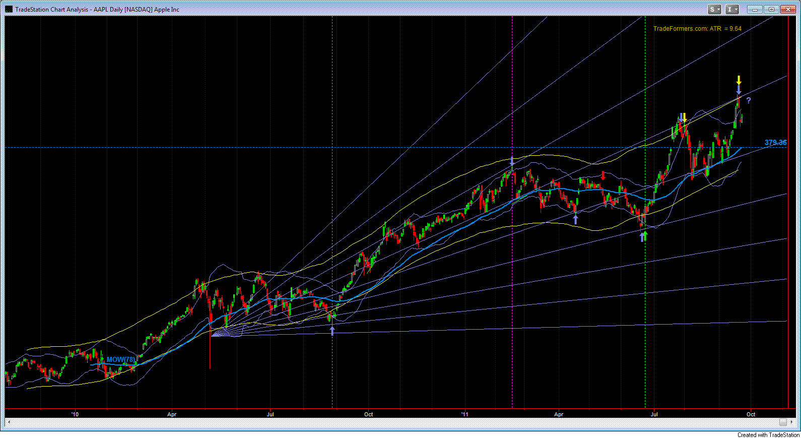Select the magenta dashed vertical line

[x=512, y=212]
